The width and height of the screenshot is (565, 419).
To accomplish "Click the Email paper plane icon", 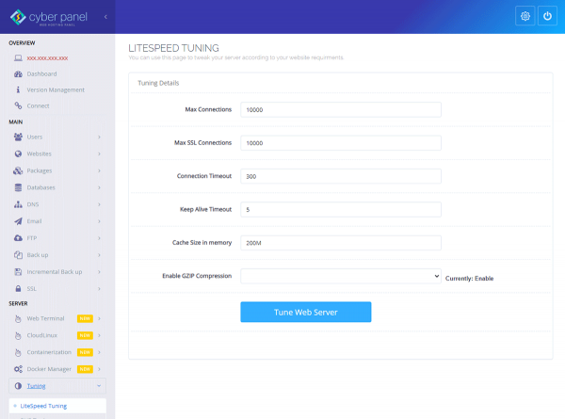I will [x=18, y=221].
